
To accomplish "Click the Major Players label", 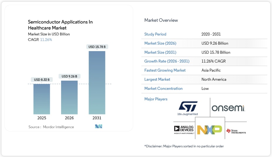I will (156, 99).
